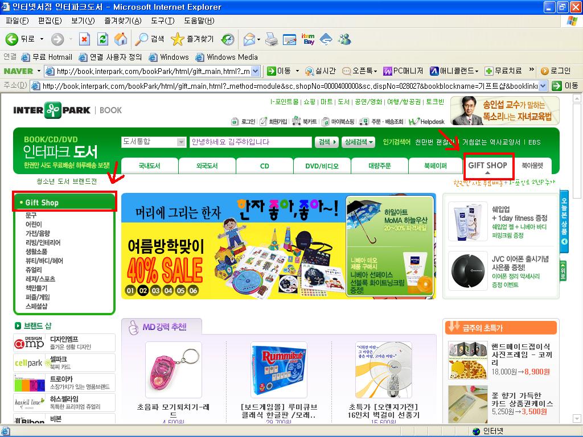Viewport: 583px width, 437px height.
Task: Click the Interpark logo
Action: [x=52, y=110]
